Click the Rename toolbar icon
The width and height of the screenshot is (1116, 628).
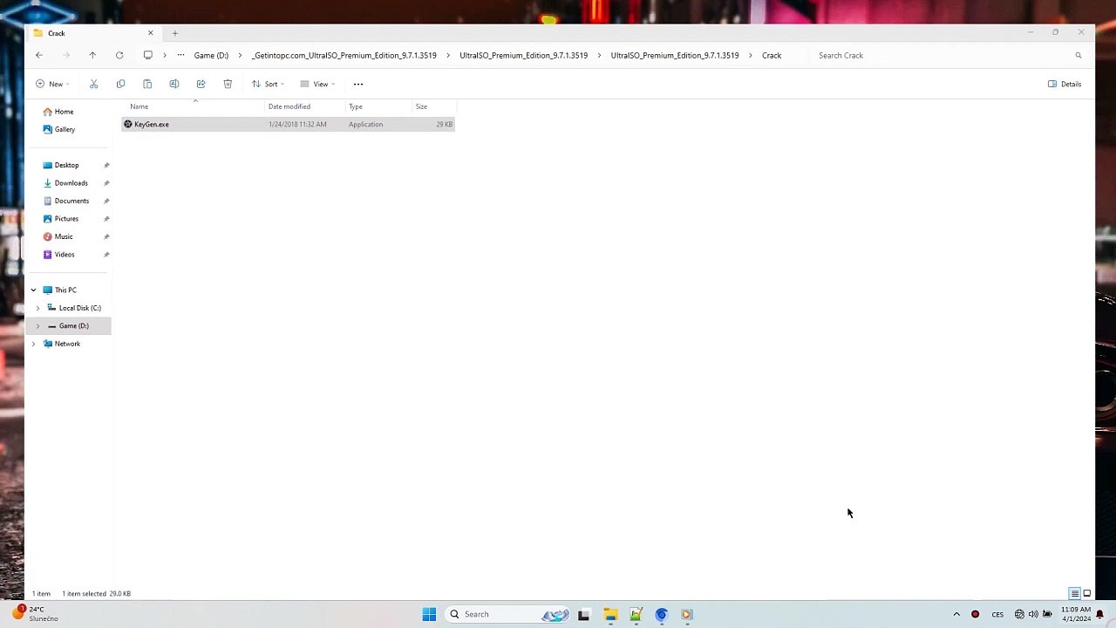(x=174, y=84)
